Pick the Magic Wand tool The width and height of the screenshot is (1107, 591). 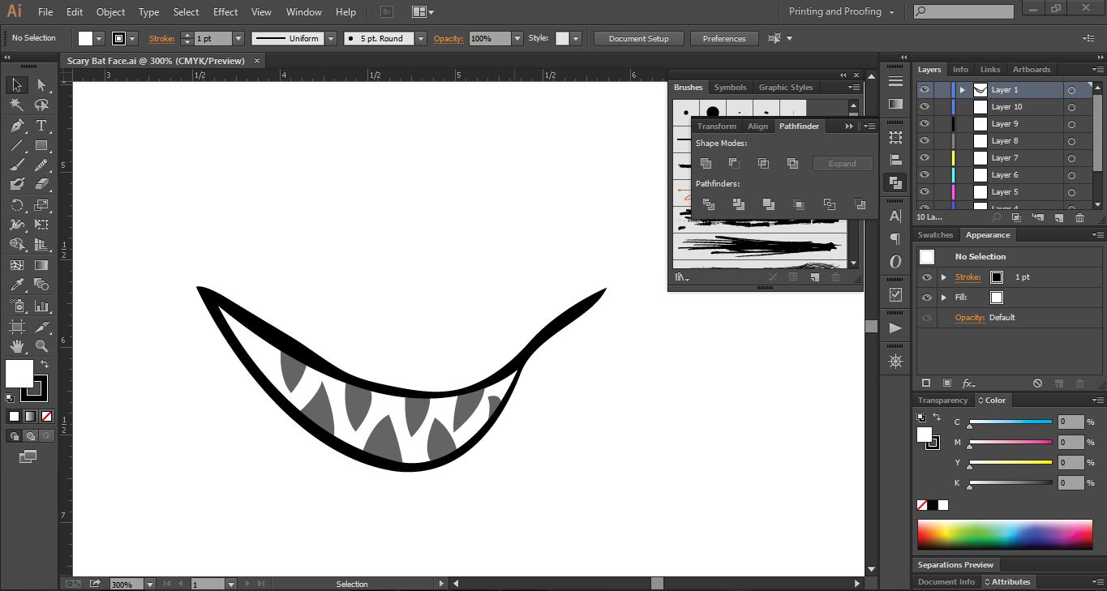tap(17, 105)
